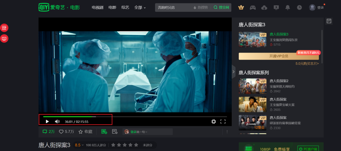
Task: Open the three-dot more menu
Action: (x=227, y=131)
